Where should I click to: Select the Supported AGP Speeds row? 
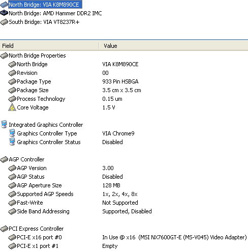click(124, 194)
